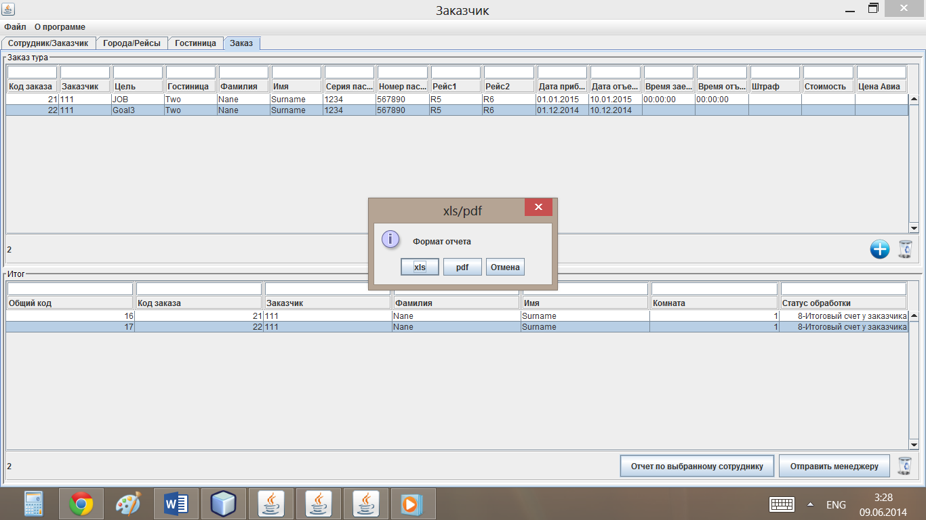Viewport: 926px width, 520px height.
Task: Switch to the Города/Рейсы tab
Action: (132, 43)
